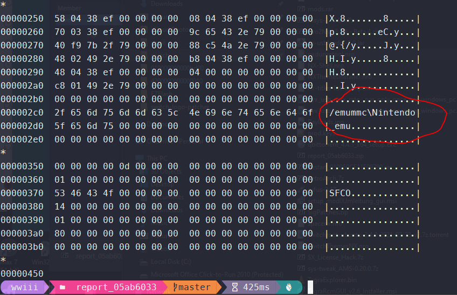The height and width of the screenshot is (295, 457).
Task: Select the wwiii username prompt segment
Action: (x=24, y=287)
